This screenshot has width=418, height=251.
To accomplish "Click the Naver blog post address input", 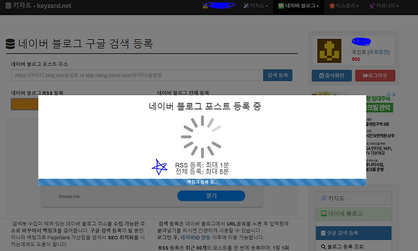I will click(137, 75).
